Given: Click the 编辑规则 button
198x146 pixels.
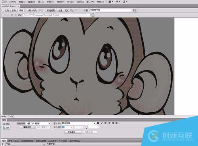Looking at the screenshot, I should pos(27,127).
